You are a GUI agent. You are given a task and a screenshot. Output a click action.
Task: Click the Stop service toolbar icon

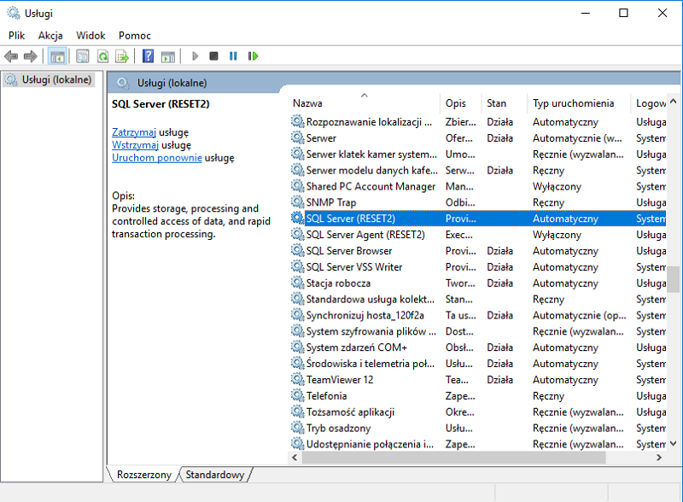213,56
